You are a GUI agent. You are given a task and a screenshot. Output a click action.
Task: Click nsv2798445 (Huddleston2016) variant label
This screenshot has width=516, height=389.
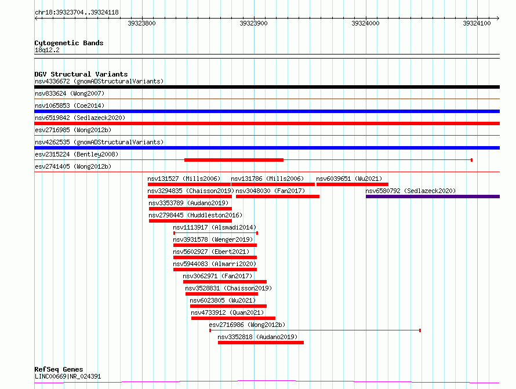point(195,215)
